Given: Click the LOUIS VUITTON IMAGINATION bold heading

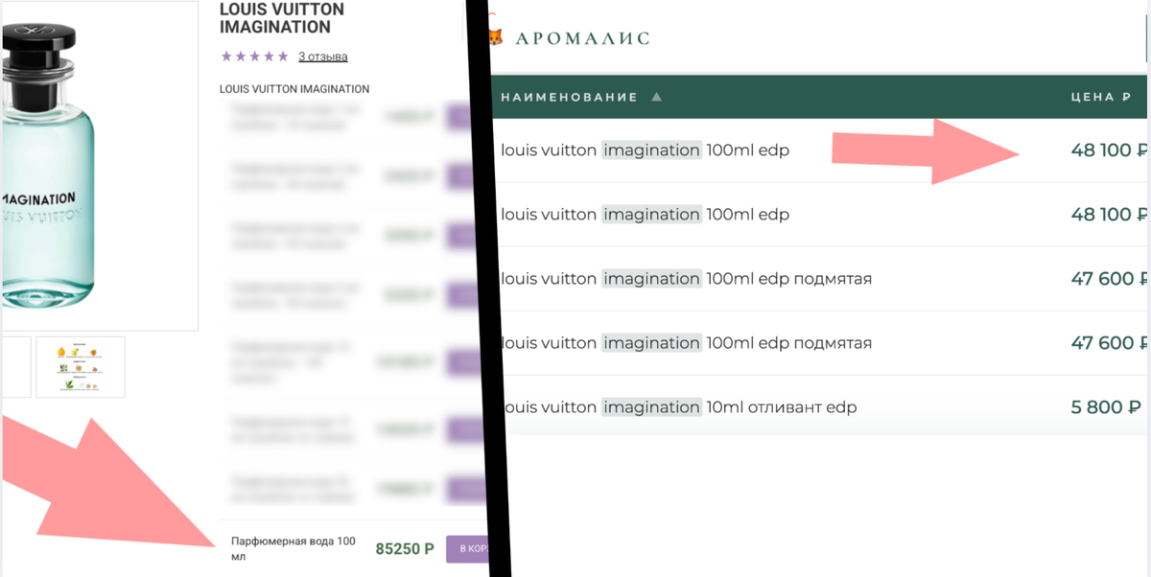Looking at the screenshot, I should 282,18.
